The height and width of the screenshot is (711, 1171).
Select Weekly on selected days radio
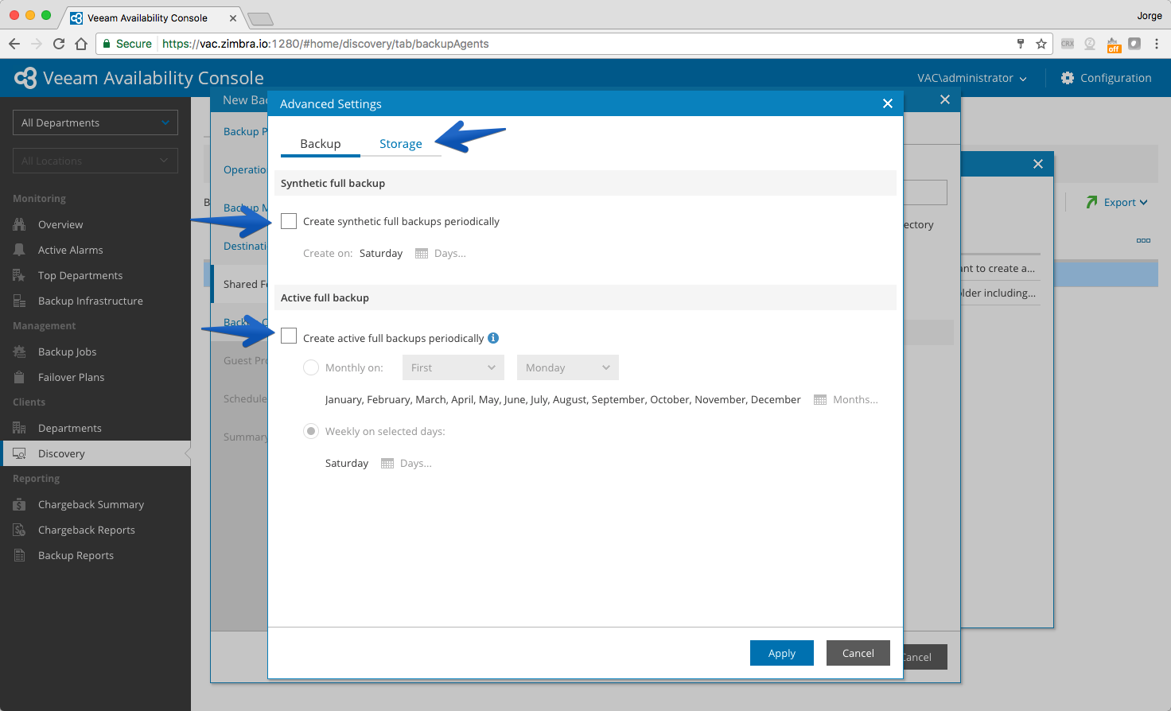pos(311,431)
